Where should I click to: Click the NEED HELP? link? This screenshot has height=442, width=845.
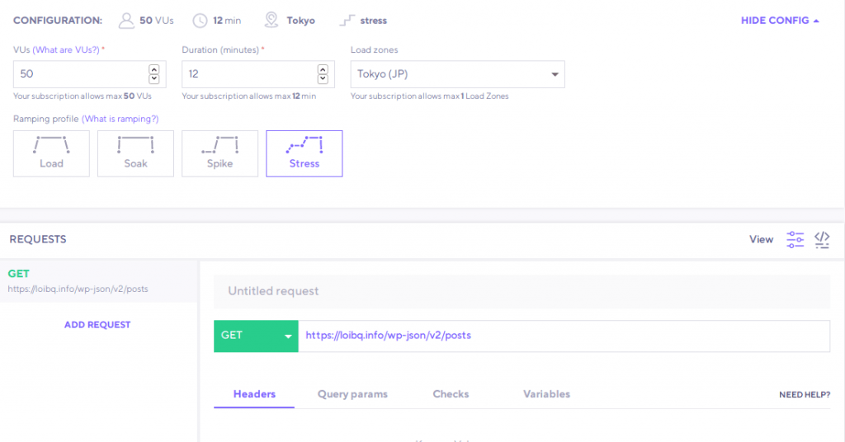(805, 395)
